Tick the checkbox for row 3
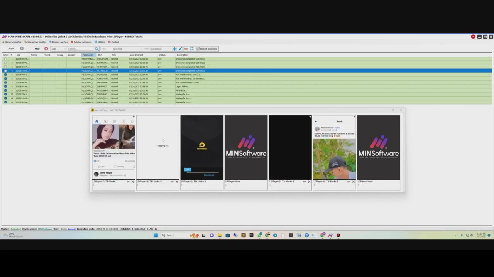The height and width of the screenshot is (277, 494). (x=5, y=67)
